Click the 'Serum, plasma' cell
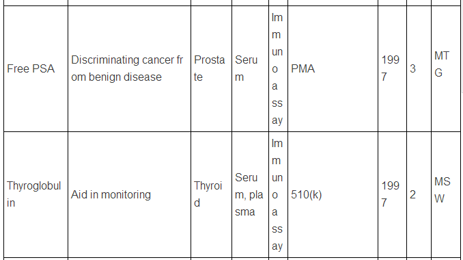Image resolution: width=463 pixels, height=260 pixels. 250,194
